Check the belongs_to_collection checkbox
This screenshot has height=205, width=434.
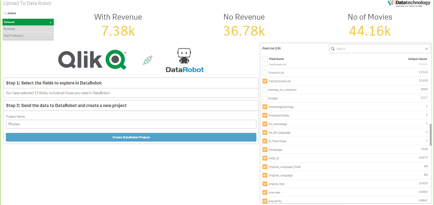pos(265,90)
